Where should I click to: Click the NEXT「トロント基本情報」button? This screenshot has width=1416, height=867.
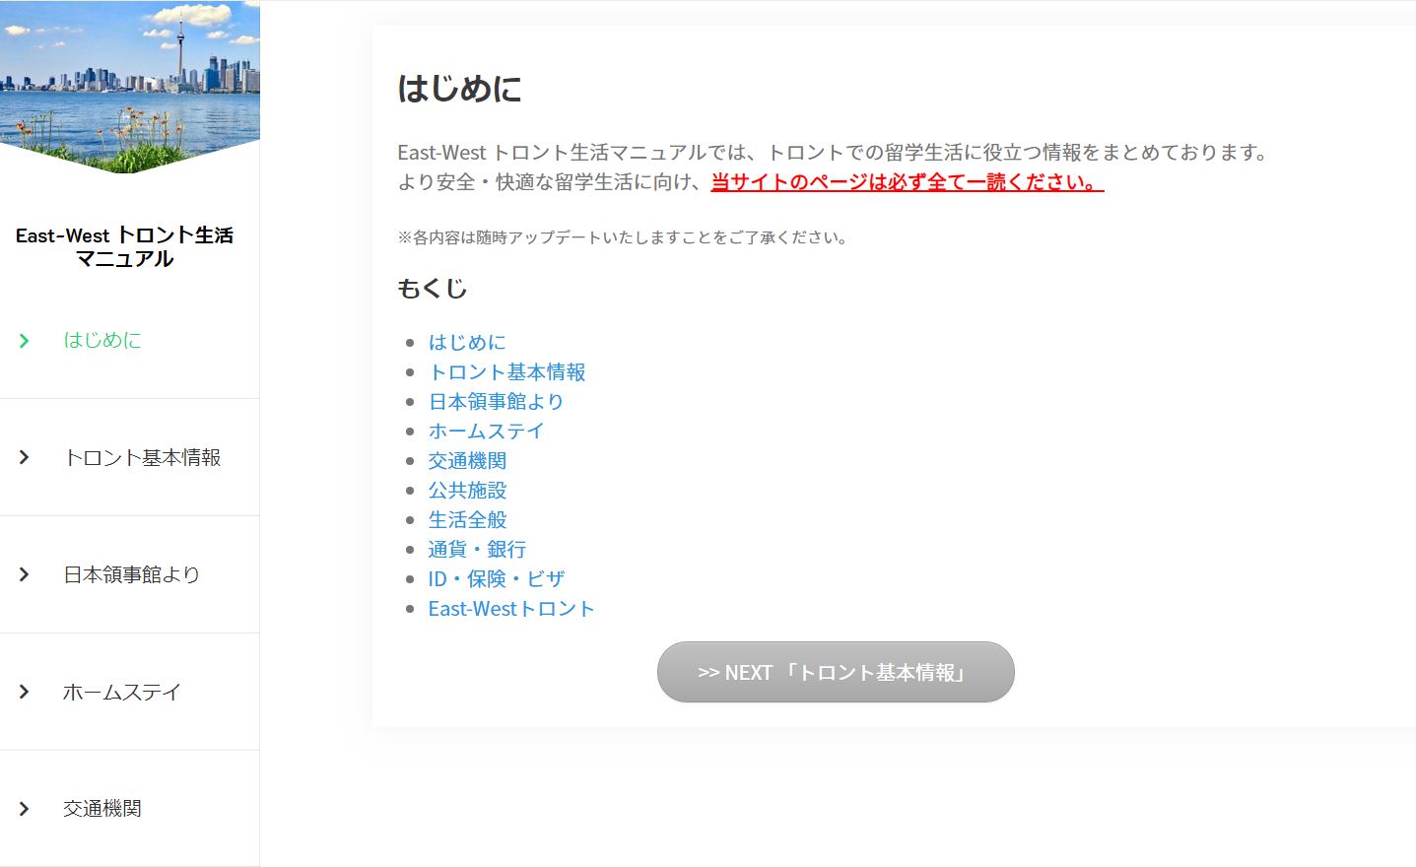pos(836,672)
